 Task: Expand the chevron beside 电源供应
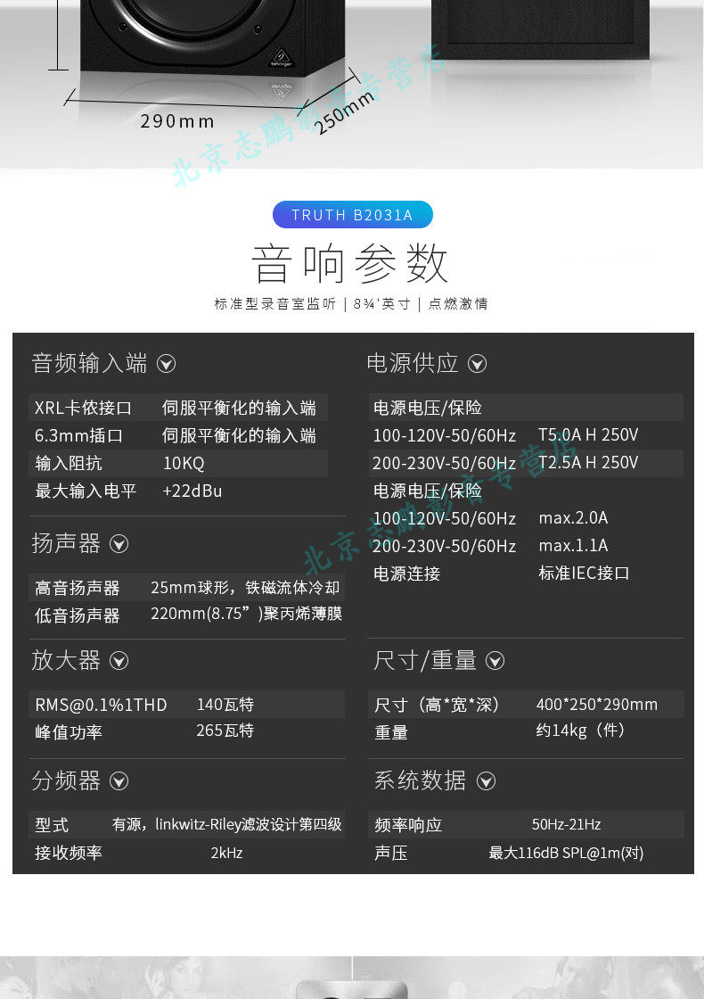click(x=478, y=364)
